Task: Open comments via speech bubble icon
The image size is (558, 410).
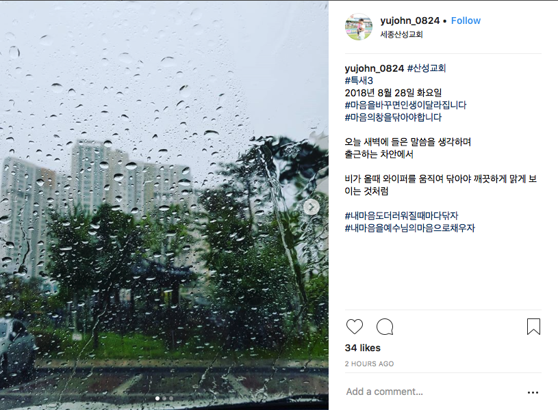Action: 385,327
